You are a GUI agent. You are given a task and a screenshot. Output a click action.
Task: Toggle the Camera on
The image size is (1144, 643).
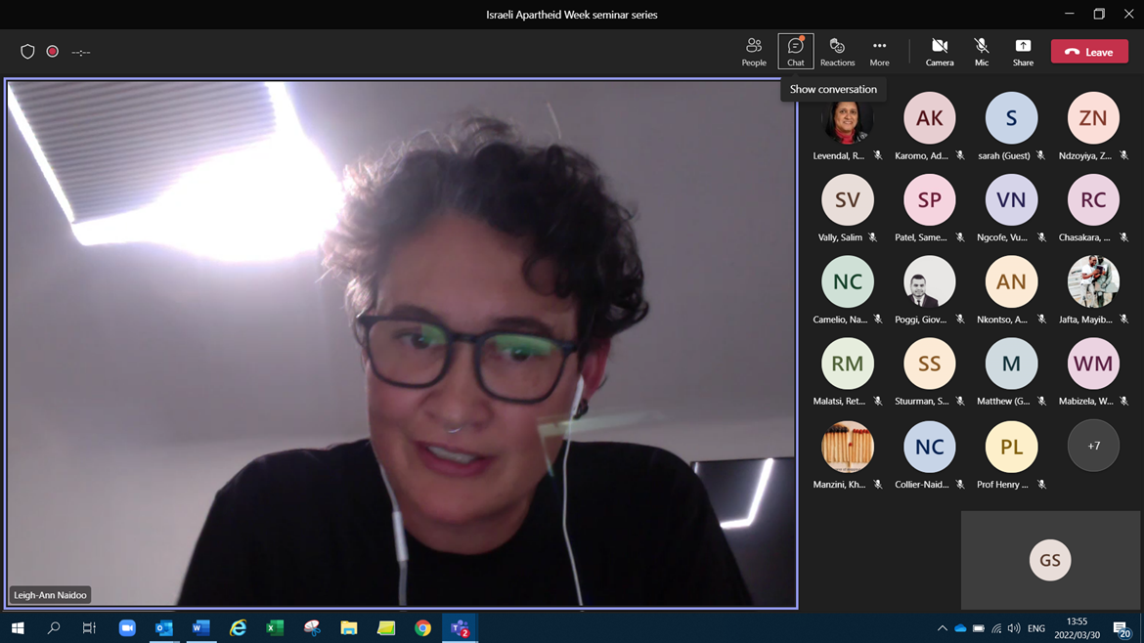pyautogui.click(x=940, y=52)
